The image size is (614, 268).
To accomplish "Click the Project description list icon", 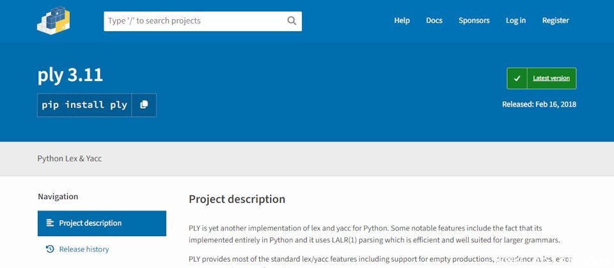I will tap(50, 223).
